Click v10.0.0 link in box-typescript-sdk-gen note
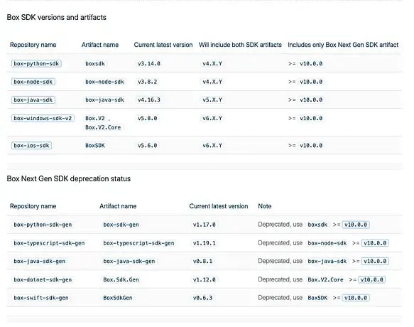This screenshot has height=327, width=414. tap(375, 243)
